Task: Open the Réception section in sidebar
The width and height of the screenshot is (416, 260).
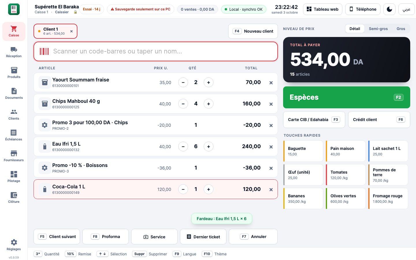Action: (x=14, y=52)
